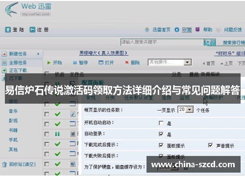Click the house icon beside 迅雷首页
The height and width of the screenshot is (177, 245).
click(x=147, y=29)
